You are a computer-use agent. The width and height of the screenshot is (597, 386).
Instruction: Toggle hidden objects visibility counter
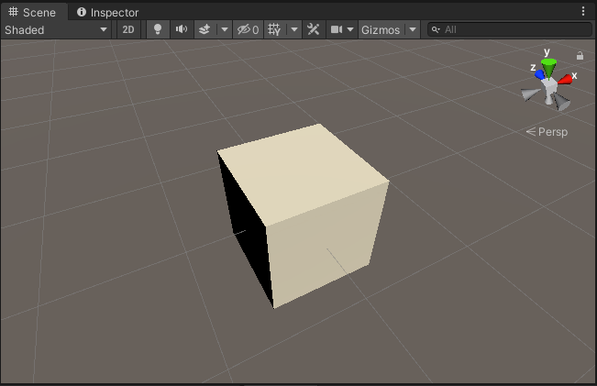coord(248,29)
